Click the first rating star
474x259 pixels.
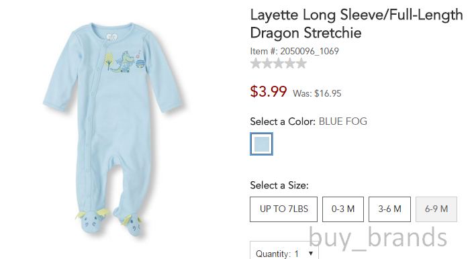click(256, 64)
